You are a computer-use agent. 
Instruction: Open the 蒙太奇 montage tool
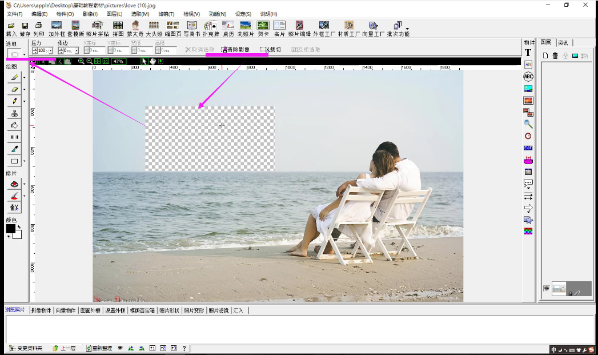[135, 29]
